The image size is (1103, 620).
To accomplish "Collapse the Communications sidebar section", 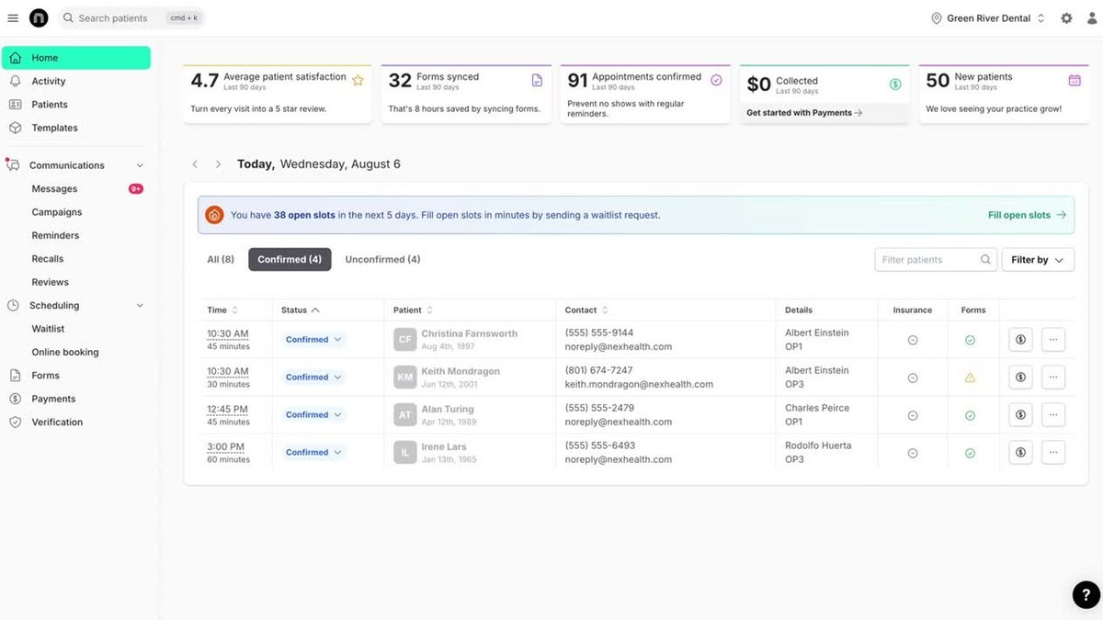I will 140,165.
